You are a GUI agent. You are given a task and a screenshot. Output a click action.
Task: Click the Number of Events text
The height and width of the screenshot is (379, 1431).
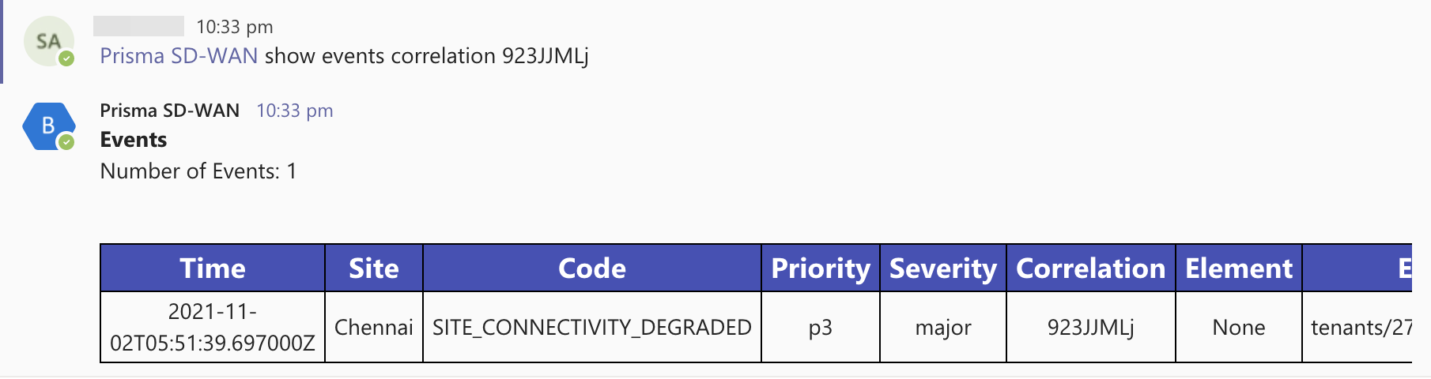[x=198, y=171]
